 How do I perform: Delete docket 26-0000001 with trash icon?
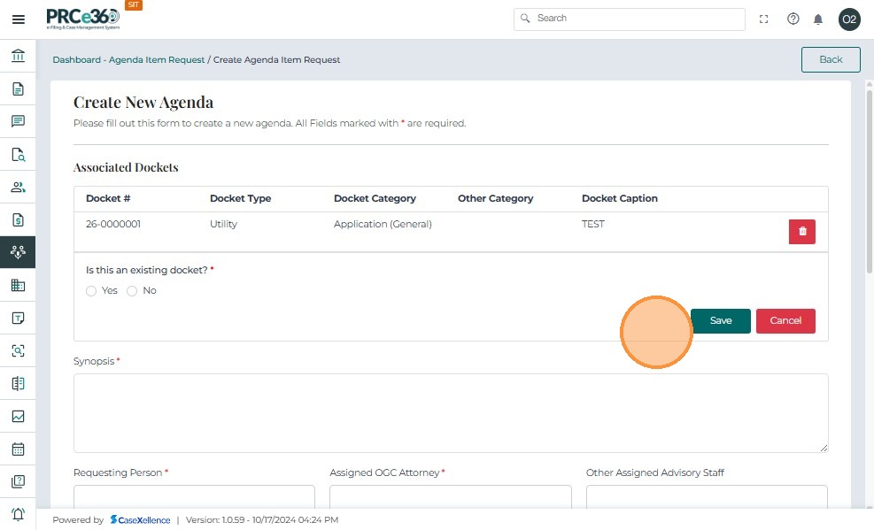(802, 232)
